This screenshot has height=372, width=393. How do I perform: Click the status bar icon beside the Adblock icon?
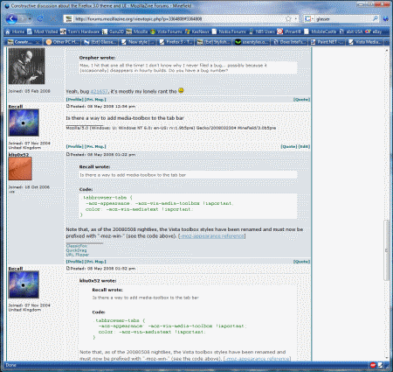[380, 365]
